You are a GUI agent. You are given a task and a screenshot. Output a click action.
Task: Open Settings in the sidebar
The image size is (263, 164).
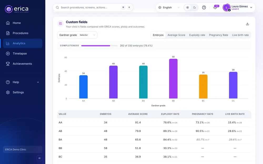[x=23, y=92]
